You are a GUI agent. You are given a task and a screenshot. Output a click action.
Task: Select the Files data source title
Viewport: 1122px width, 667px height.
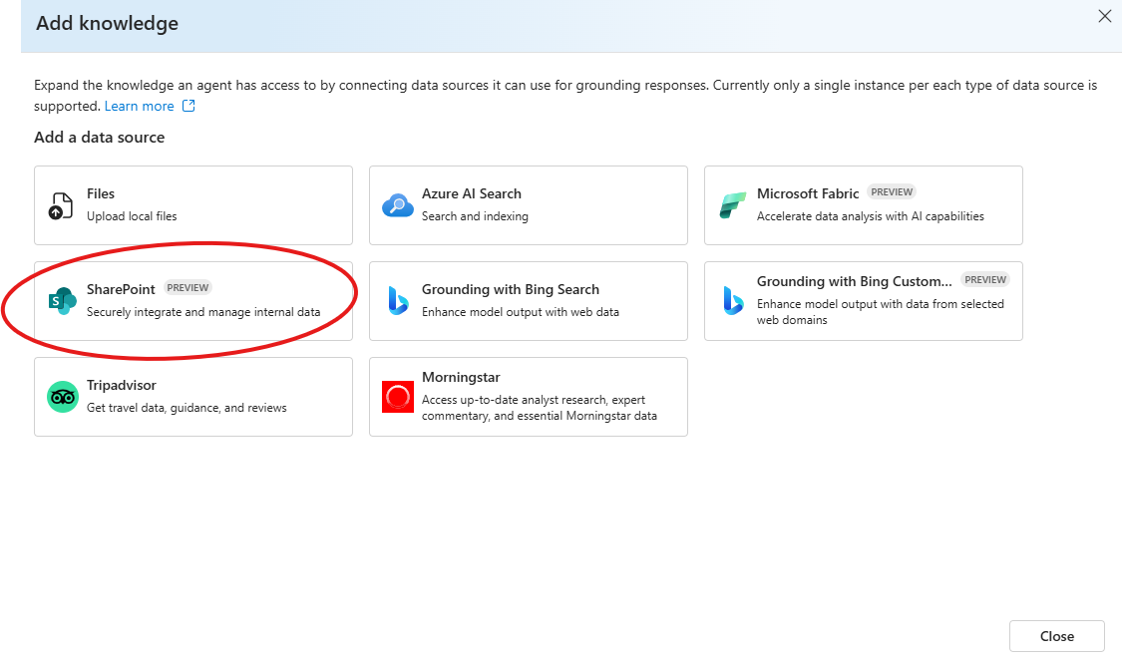tap(101, 194)
